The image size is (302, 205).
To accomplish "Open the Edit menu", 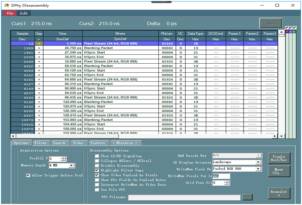I will [24, 13].
